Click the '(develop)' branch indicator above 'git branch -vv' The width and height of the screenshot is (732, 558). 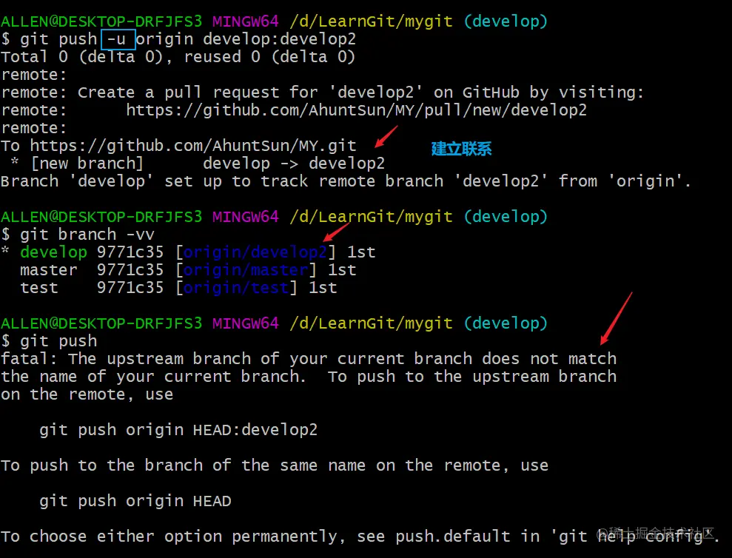pyautogui.click(x=506, y=217)
